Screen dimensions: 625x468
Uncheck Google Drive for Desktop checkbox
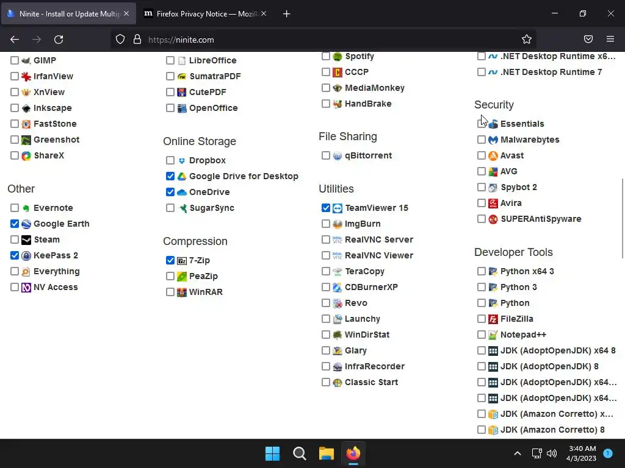[170, 176]
